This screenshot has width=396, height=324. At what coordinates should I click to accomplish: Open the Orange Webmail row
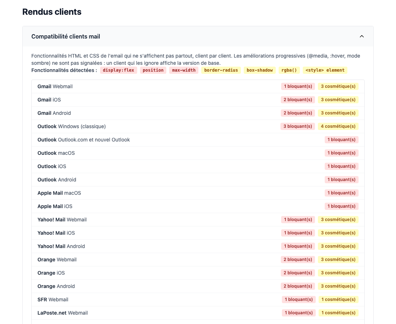(x=198, y=260)
